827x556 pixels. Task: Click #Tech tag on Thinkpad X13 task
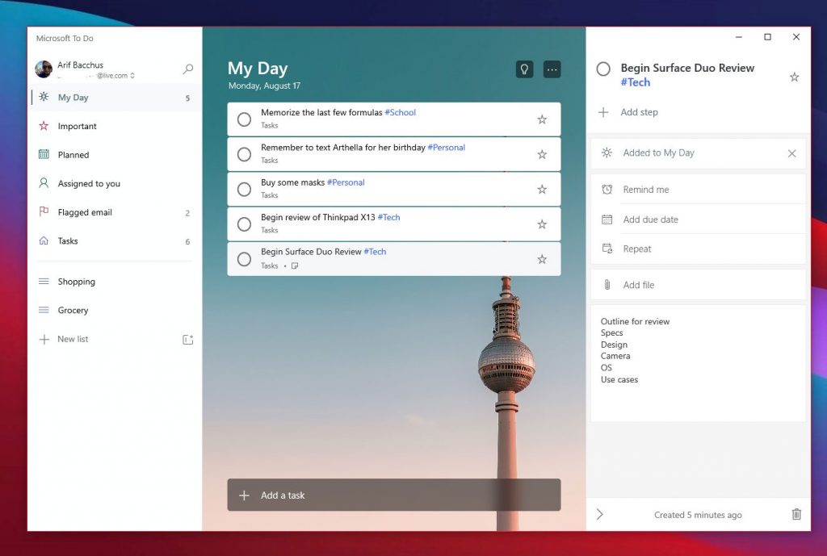click(388, 217)
